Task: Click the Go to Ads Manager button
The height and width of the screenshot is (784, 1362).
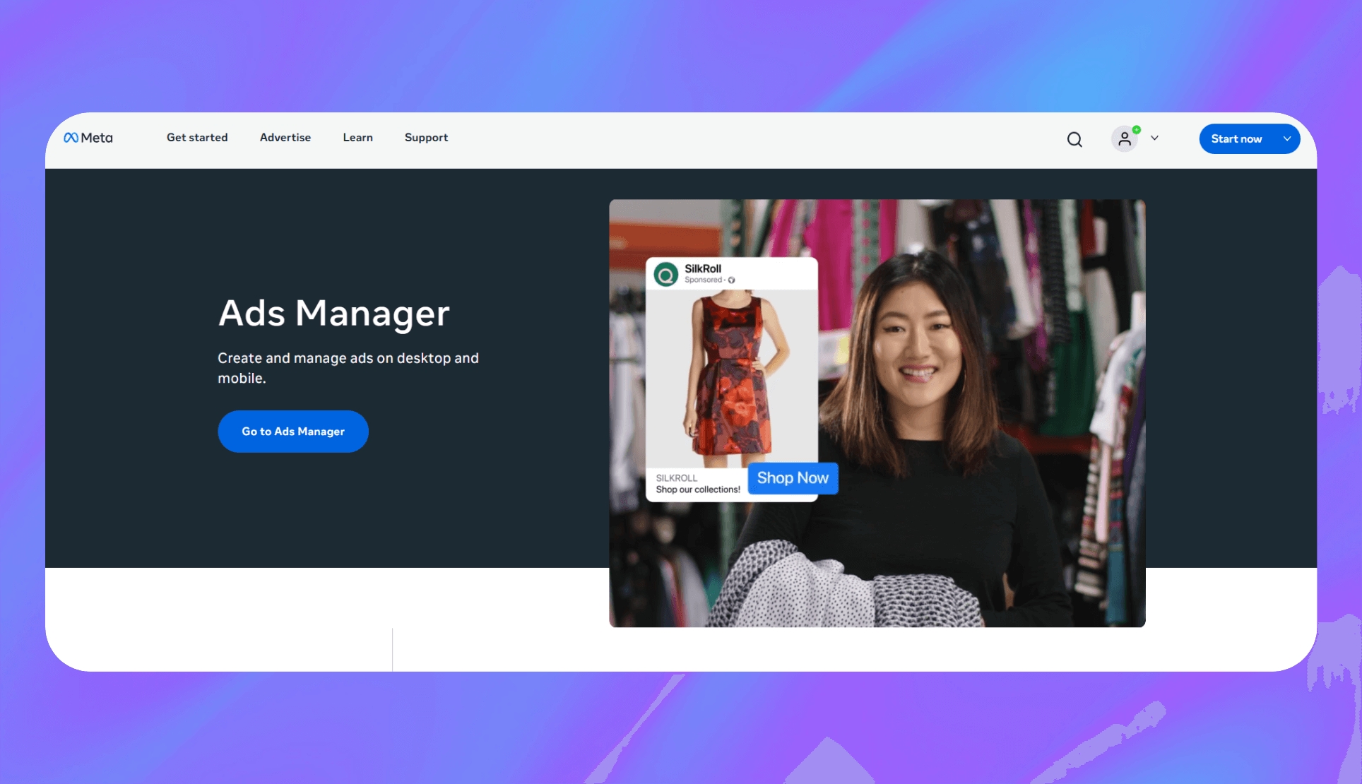Action: [x=293, y=432]
